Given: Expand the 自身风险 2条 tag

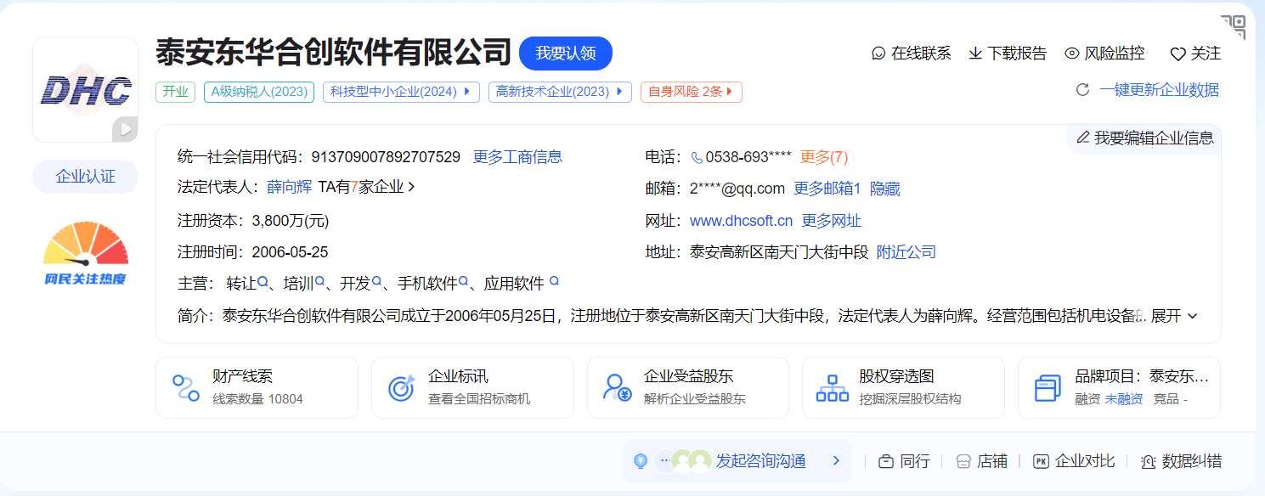Looking at the screenshot, I should pos(692,92).
